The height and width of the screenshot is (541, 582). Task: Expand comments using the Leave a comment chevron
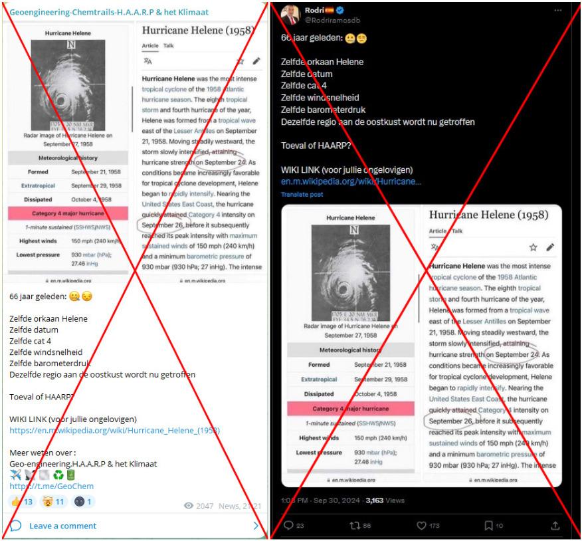point(256,526)
